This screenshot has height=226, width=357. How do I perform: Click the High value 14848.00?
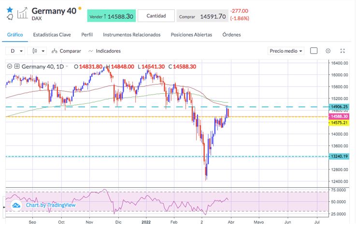tap(123, 67)
